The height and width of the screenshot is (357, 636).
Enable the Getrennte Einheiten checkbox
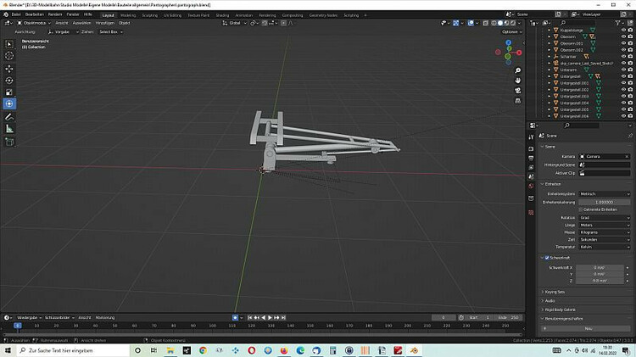(581, 209)
